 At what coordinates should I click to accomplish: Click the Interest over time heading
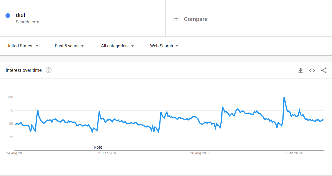click(24, 70)
